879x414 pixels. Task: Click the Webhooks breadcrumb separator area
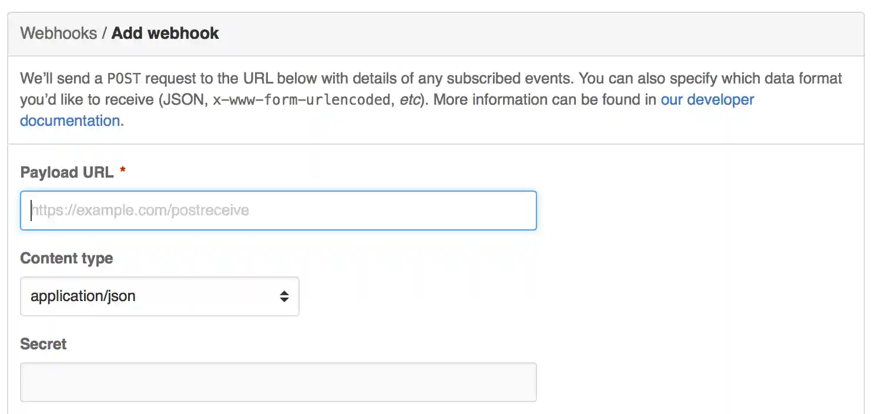click(x=103, y=33)
